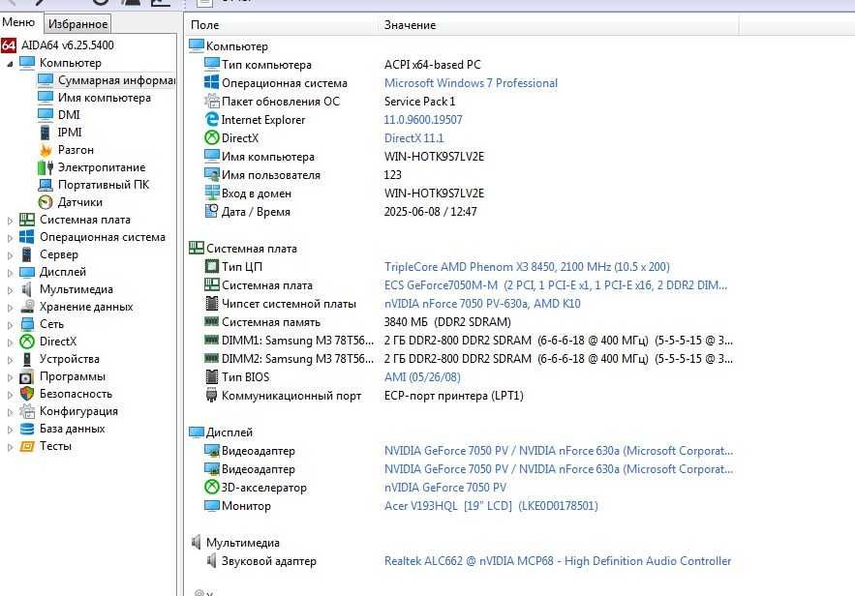855x596 pixels.
Task: Open the Избранное tab
Action: click(78, 24)
